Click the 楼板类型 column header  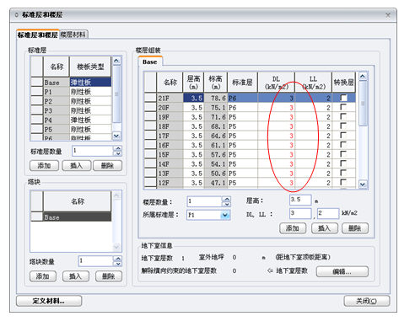(x=90, y=67)
